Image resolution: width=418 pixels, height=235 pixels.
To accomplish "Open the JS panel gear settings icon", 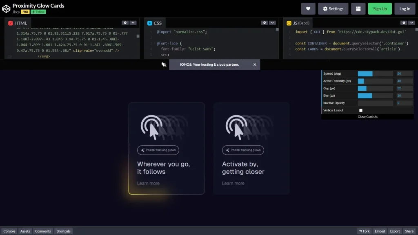I will (404, 22).
